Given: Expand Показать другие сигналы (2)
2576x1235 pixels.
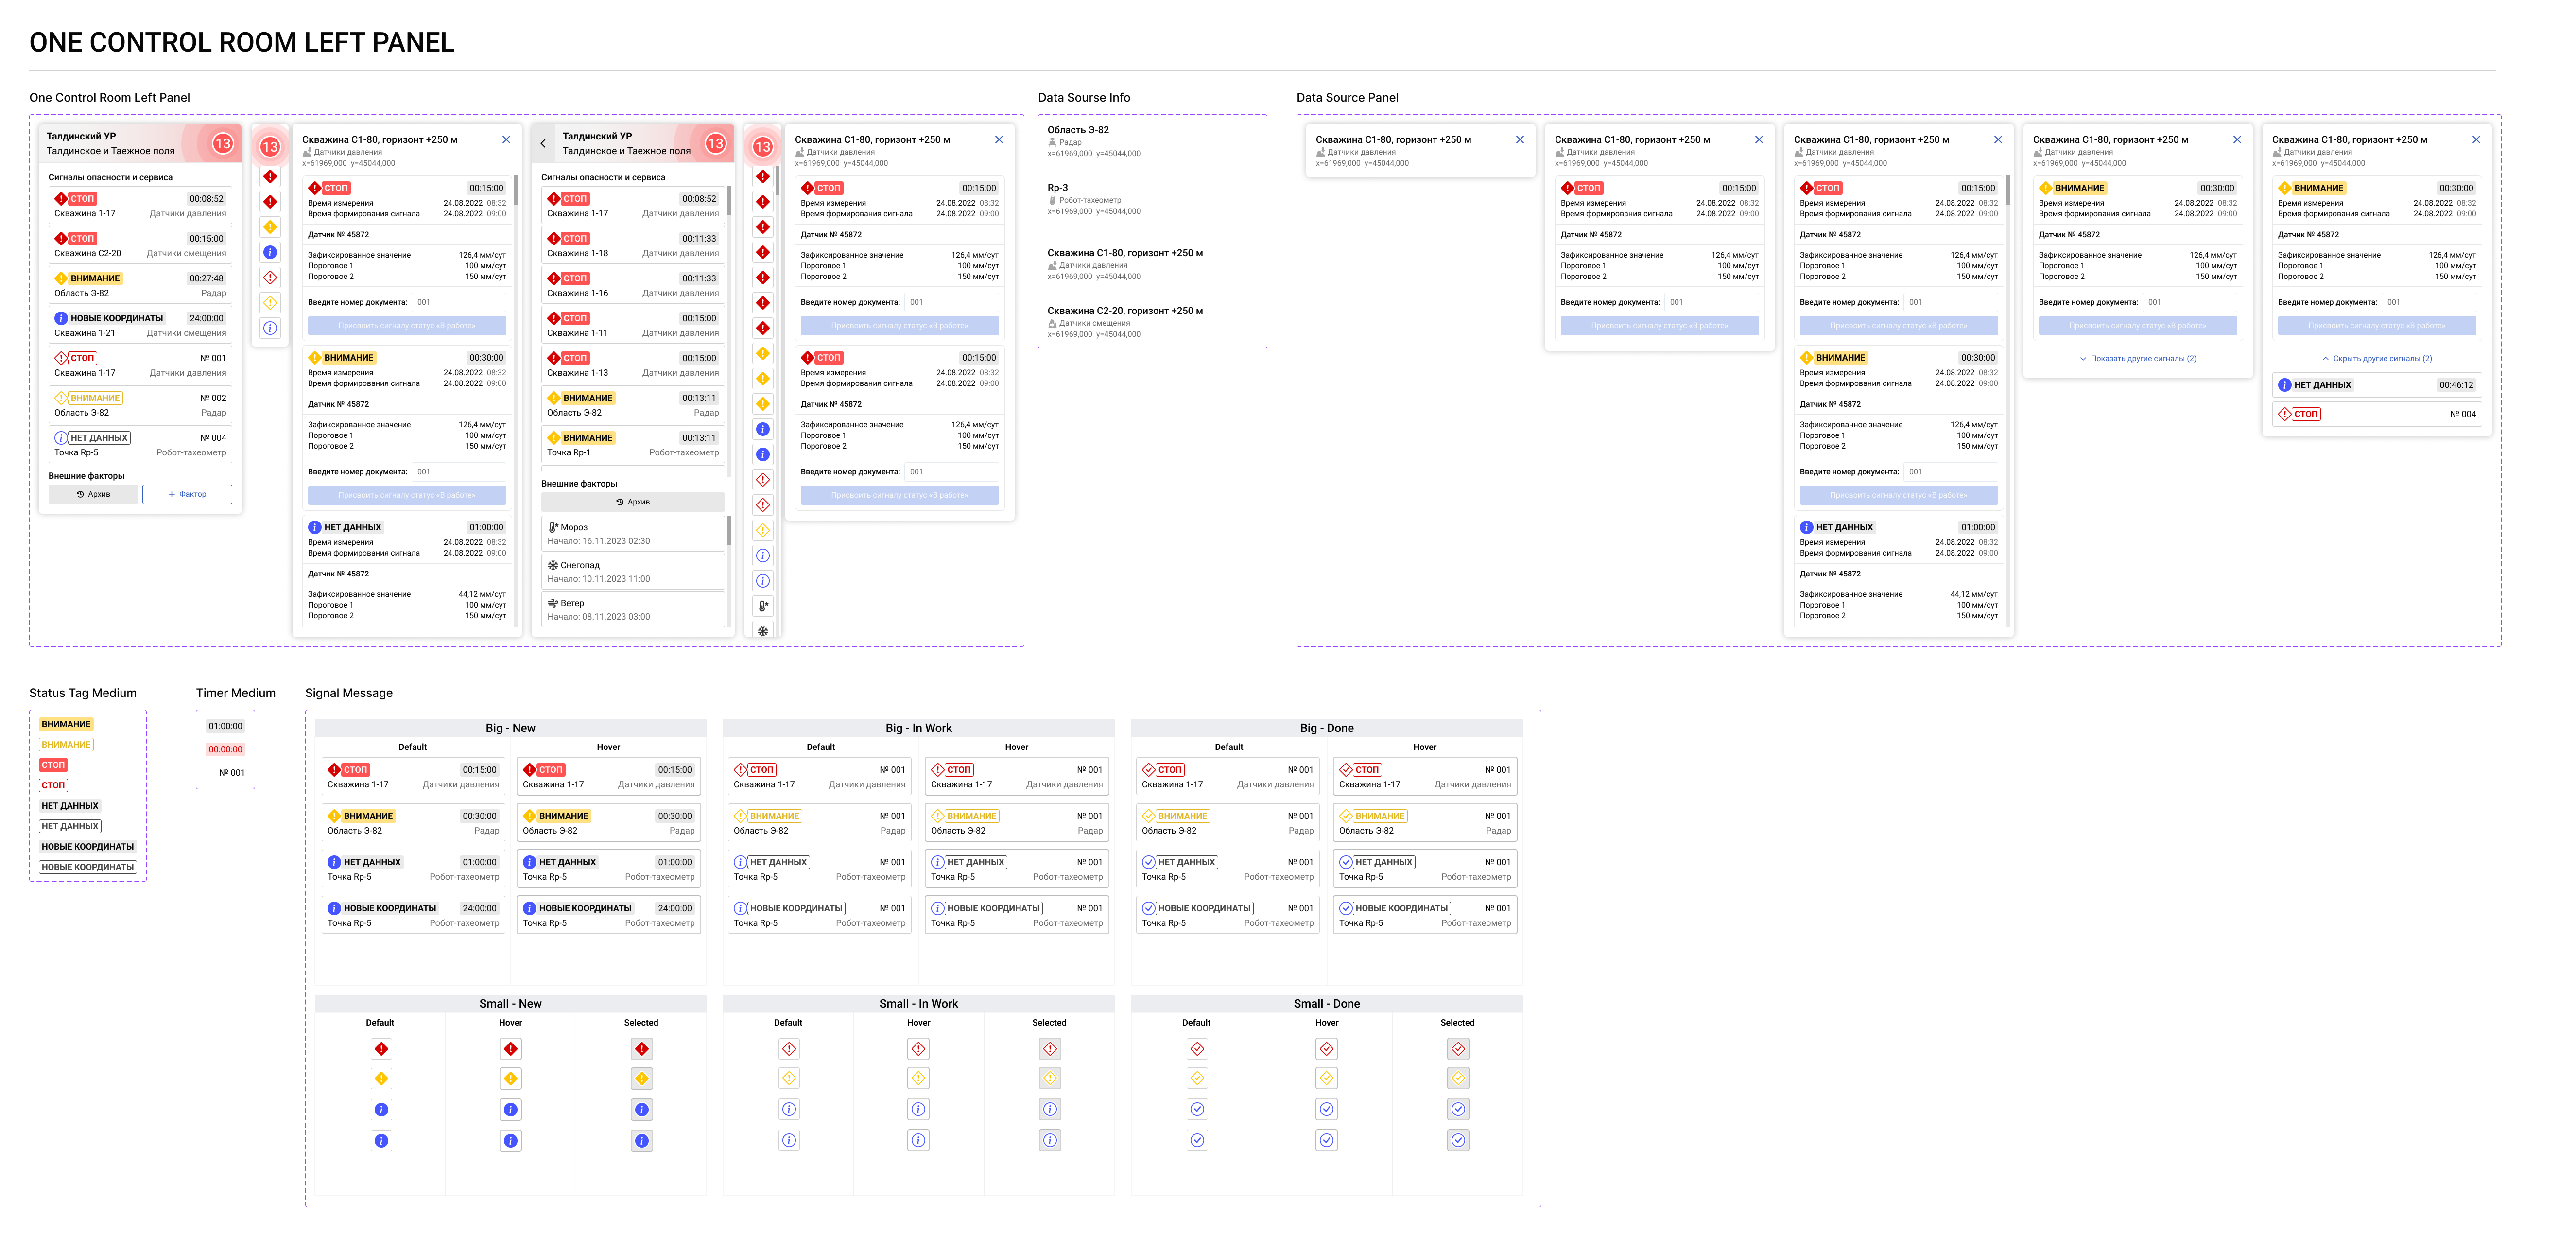Looking at the screenshot, I should tap(2137, 358).
